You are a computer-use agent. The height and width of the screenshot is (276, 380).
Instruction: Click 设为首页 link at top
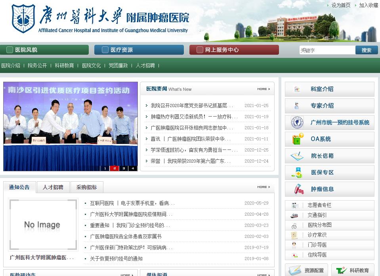341,5
